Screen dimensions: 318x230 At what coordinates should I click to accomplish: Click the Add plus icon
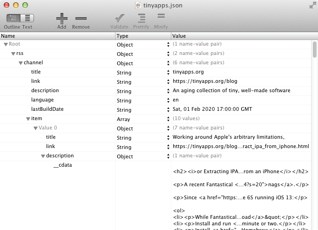click(61, 19)
